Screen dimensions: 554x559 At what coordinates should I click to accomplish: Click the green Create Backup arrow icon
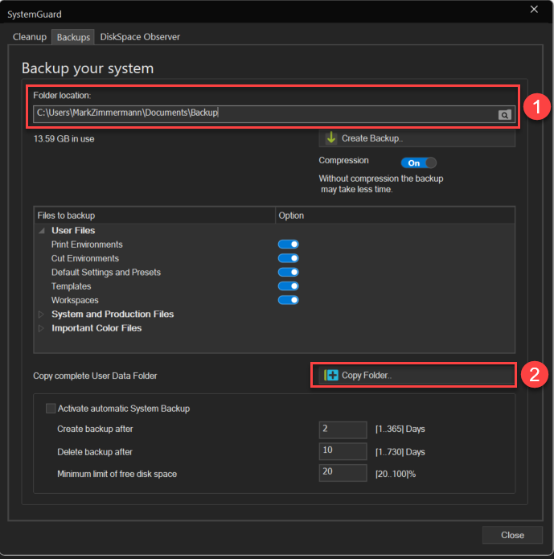tap(331, 138)
